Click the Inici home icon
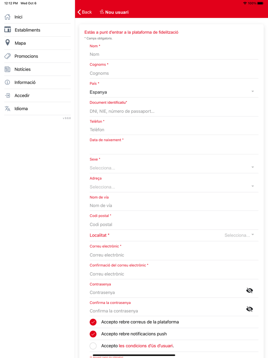 pos(7,17)
